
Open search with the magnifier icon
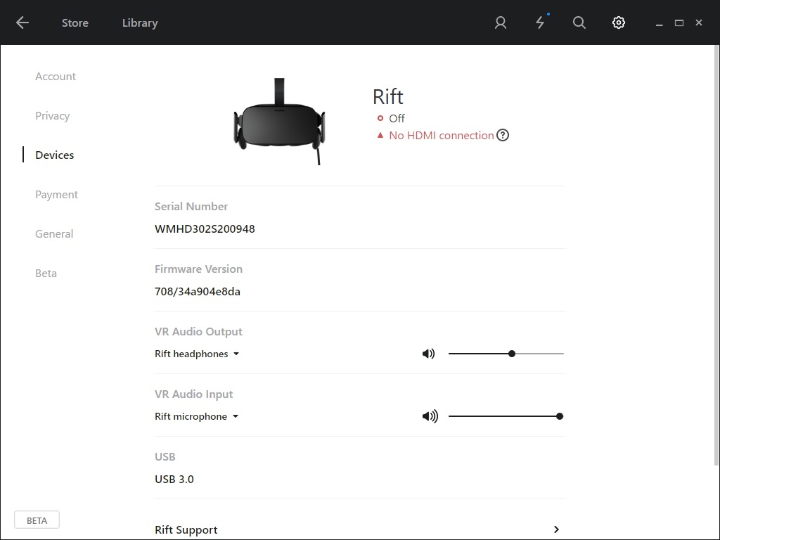pos(579,22)
